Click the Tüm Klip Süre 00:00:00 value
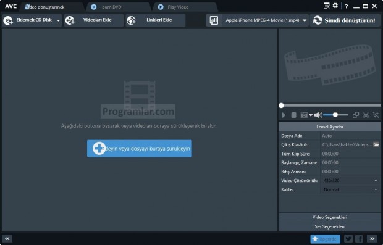The image size is (383, 245). (330, 154)
